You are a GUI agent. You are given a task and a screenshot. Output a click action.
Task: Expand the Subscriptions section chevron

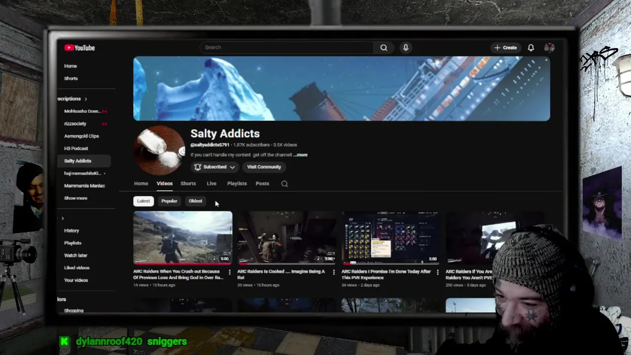pyautogui.click(x=85, y=99)
